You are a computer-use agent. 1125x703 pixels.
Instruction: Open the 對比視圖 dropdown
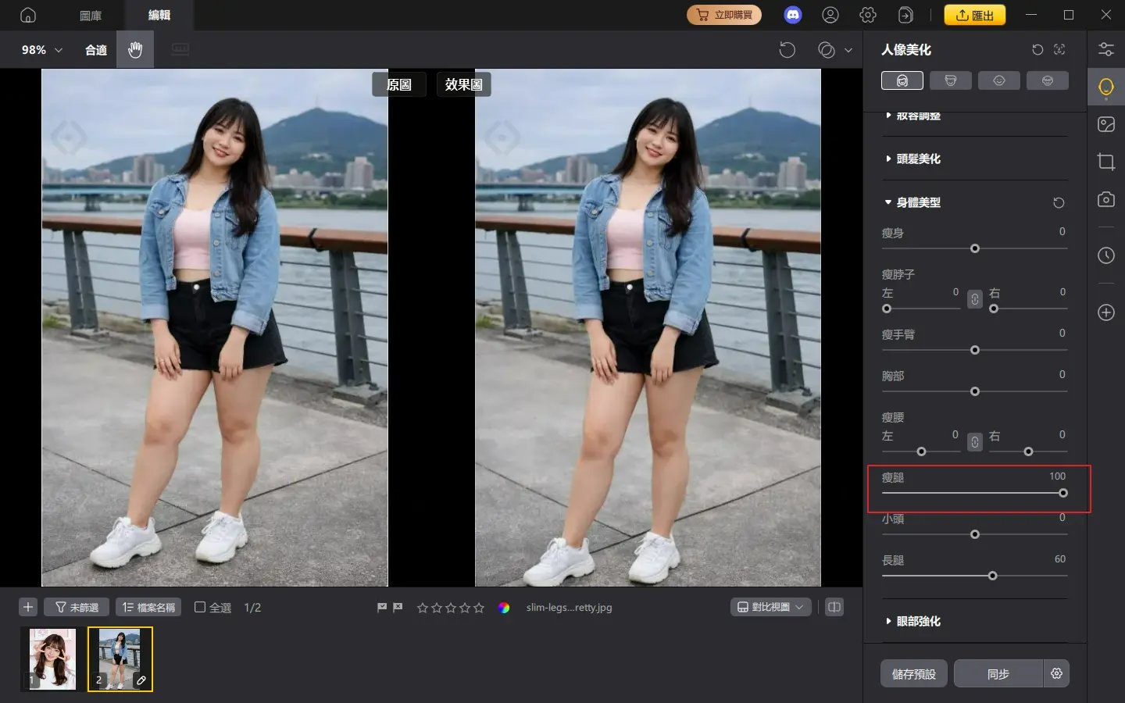771,607
